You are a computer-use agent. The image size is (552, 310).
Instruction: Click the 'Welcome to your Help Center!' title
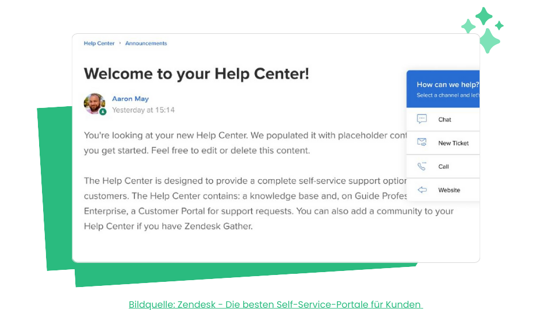tap(197, 73)
